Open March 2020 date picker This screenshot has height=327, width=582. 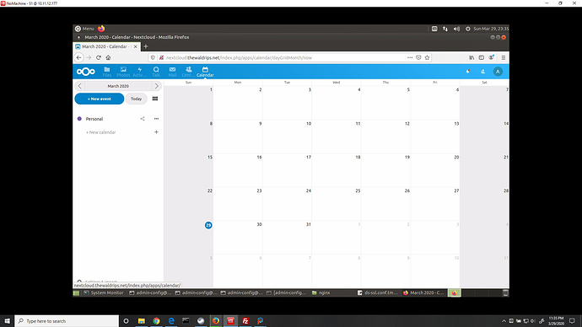click(x=118, y=86)
